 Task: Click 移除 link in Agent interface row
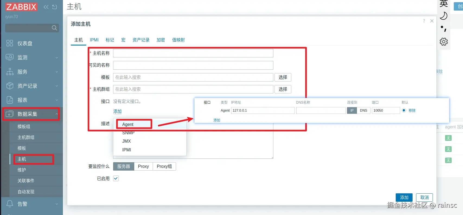[x=412, y=110]
